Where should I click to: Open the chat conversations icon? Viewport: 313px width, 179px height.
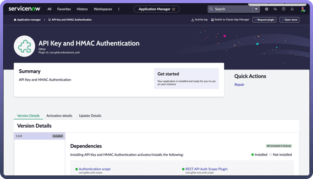275,9
